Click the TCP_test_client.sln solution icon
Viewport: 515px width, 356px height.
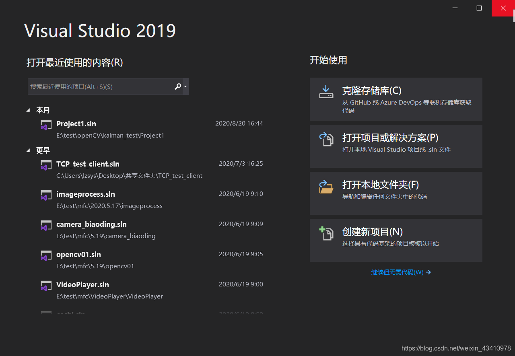click(x=46, y=165)
